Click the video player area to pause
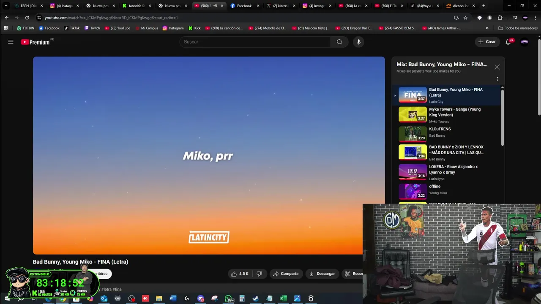Viewport: 541px width, 304px height. coord(209,155)
